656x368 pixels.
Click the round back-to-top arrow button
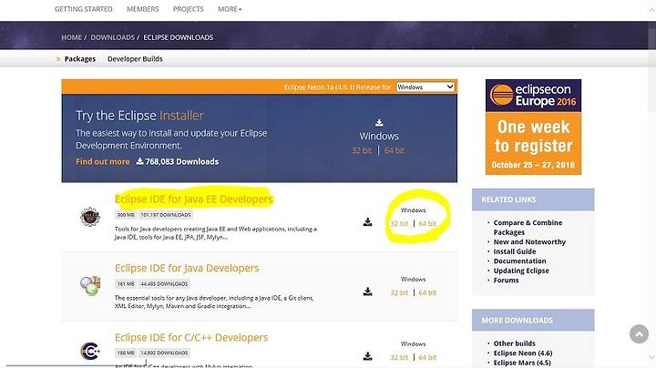639,333
